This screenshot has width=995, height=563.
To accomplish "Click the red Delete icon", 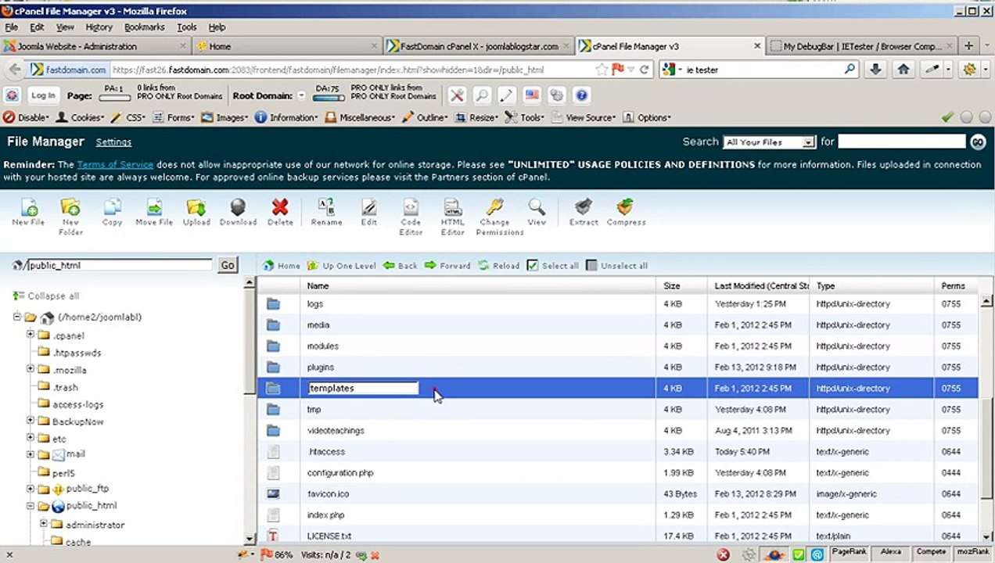I will (279, 207).
